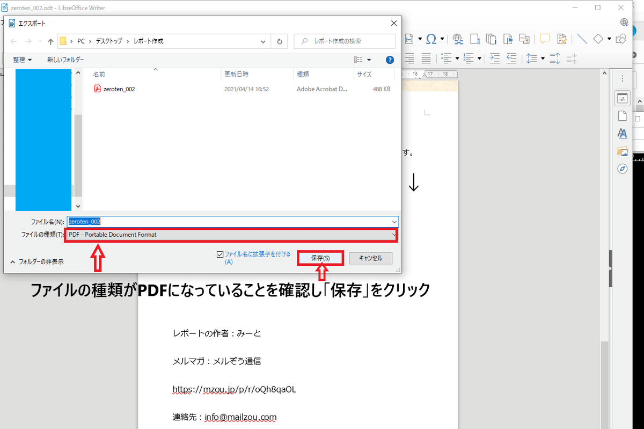
Task: Increase paragraph spacing
Action: (555, 58)
